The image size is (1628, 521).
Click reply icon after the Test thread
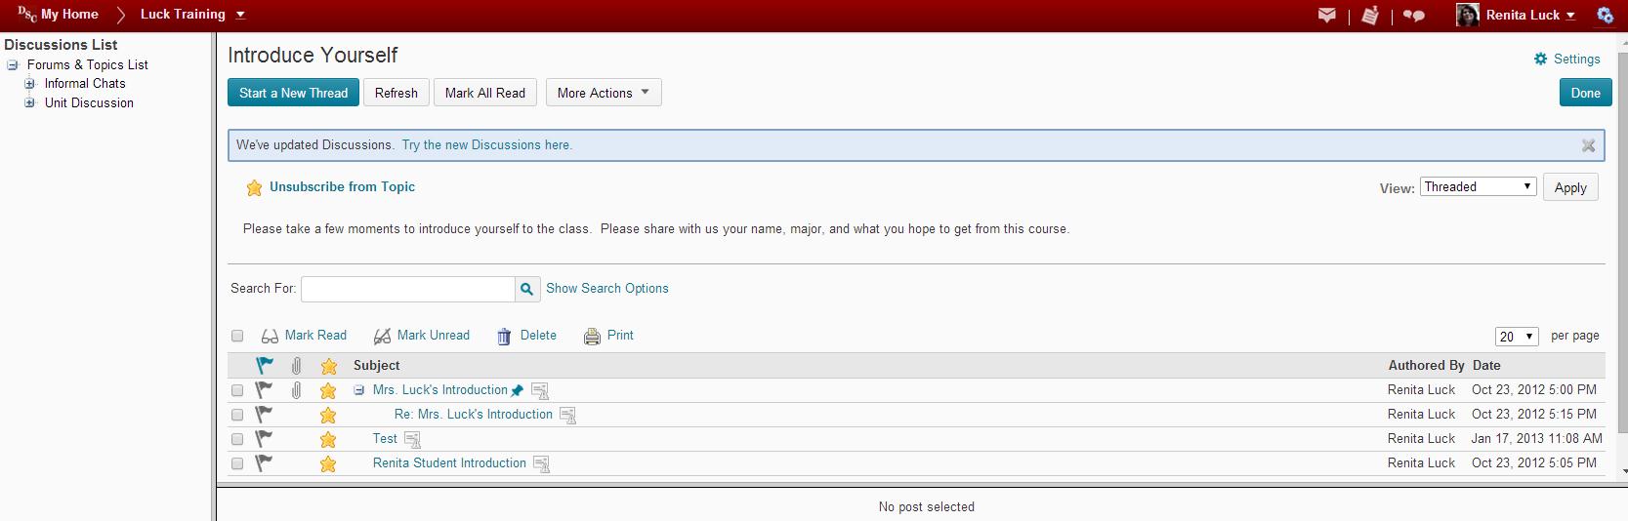coord(412,439)
